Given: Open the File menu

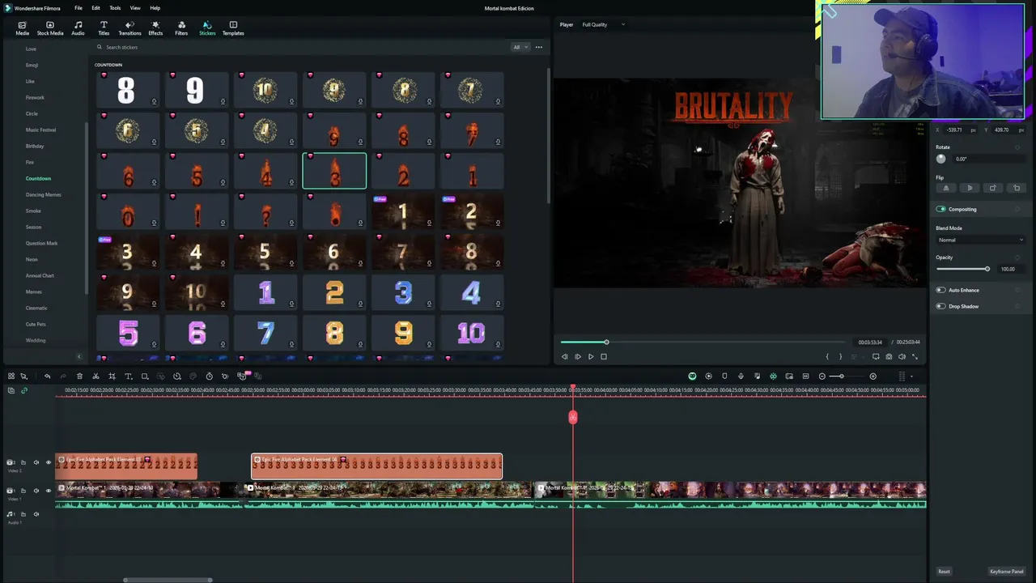Looking at the screenshot, I should 79,8.
